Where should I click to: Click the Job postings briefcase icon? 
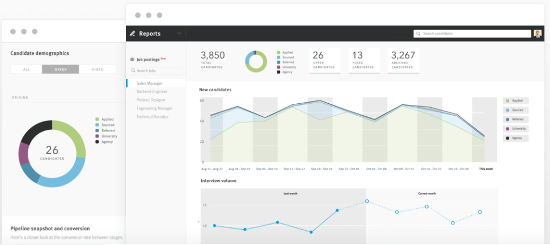pos(132,60)
